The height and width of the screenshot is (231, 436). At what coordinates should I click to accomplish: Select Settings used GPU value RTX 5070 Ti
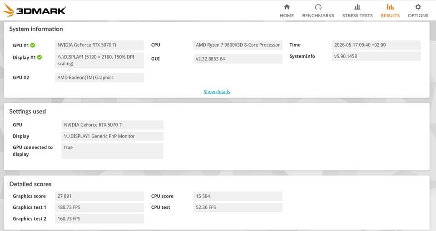click(112, 125)
